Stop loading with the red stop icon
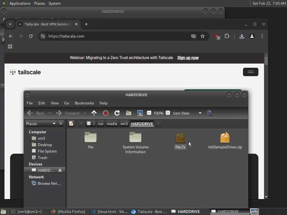Screen dimensions: 287x215 click(x=106, y=113)
